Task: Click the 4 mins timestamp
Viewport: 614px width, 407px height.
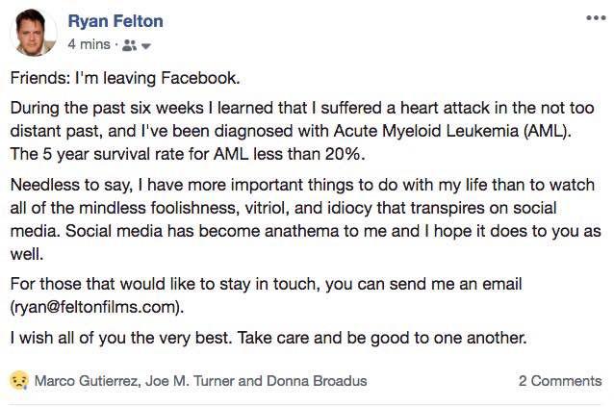Action: click(x=89, y=44)
